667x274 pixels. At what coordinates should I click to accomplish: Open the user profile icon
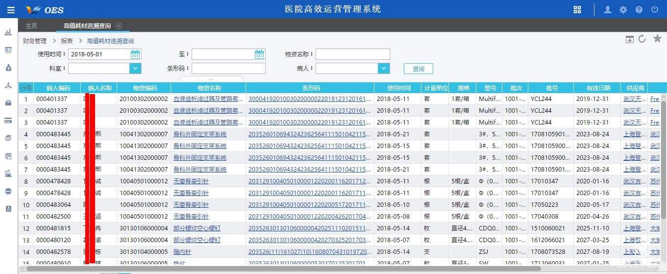[x=608, y=10]
